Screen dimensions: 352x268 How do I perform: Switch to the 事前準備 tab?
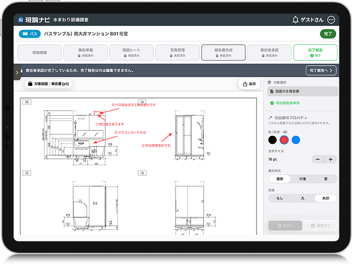85,52
